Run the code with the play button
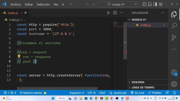180x101 pixels. click(108, 13)
